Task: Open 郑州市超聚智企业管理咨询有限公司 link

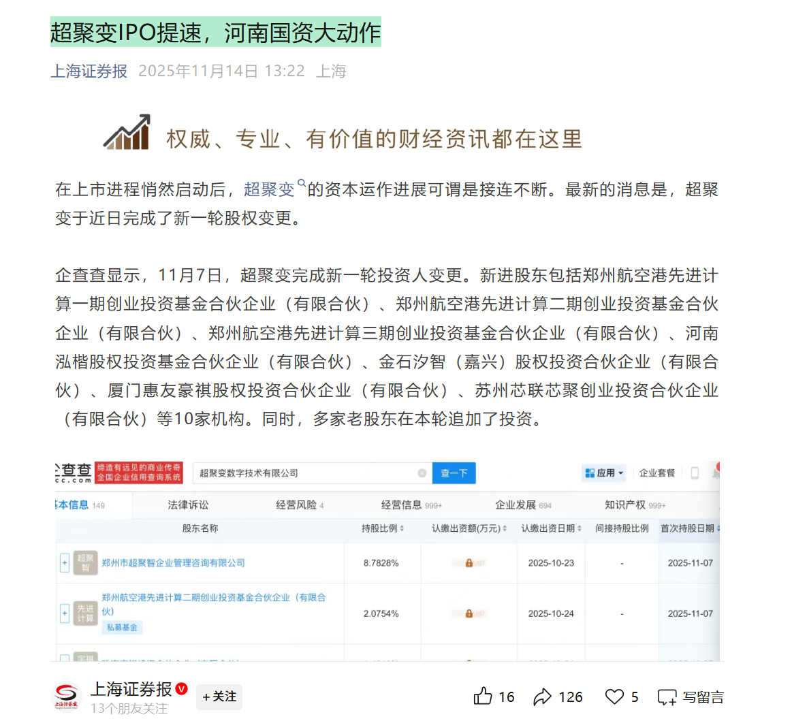Action: pos(173,563)
